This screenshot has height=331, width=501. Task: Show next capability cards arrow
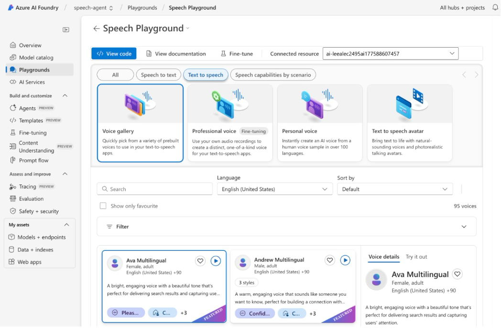477,75
